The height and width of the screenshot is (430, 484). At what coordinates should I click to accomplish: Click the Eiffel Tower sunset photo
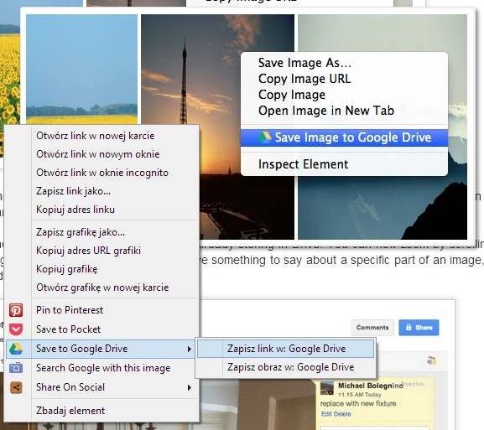point(217,92)
